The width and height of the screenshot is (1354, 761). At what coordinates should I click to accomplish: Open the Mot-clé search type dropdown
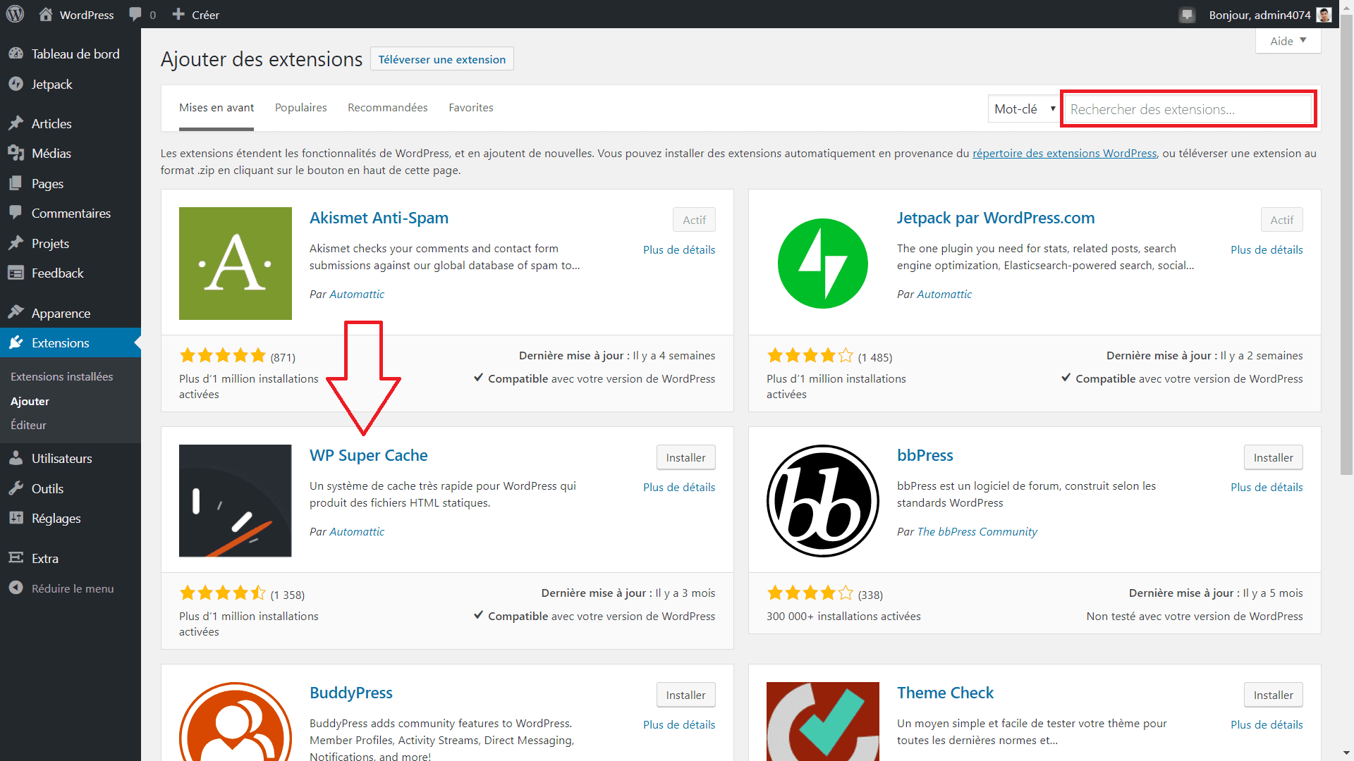(x=1024, y=109)
